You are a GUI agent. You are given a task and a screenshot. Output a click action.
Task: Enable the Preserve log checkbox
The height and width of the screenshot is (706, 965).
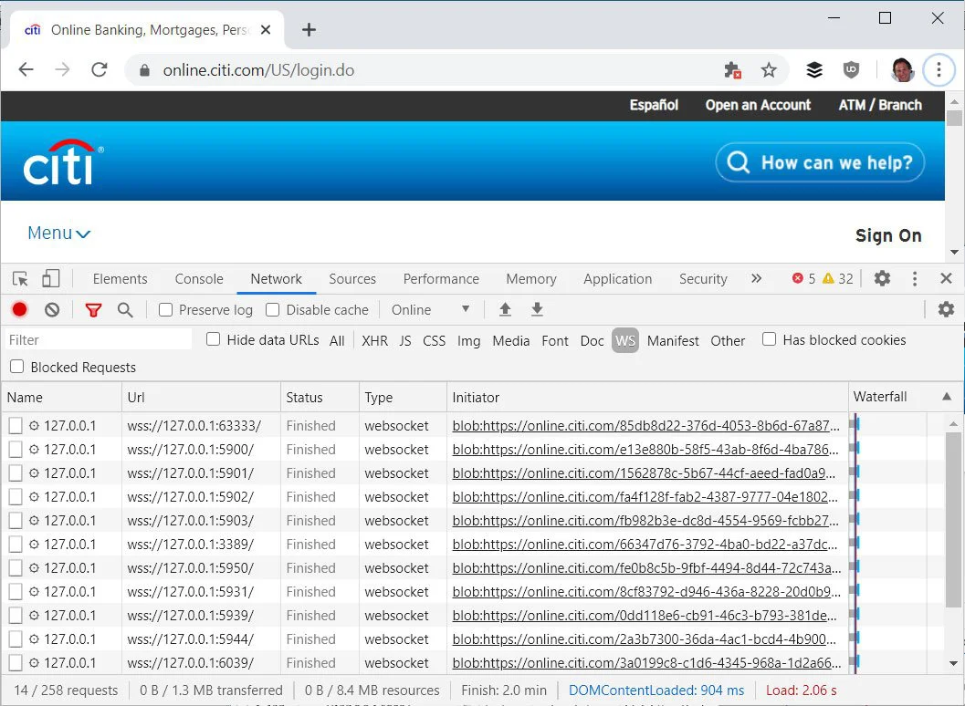(165, 309)
